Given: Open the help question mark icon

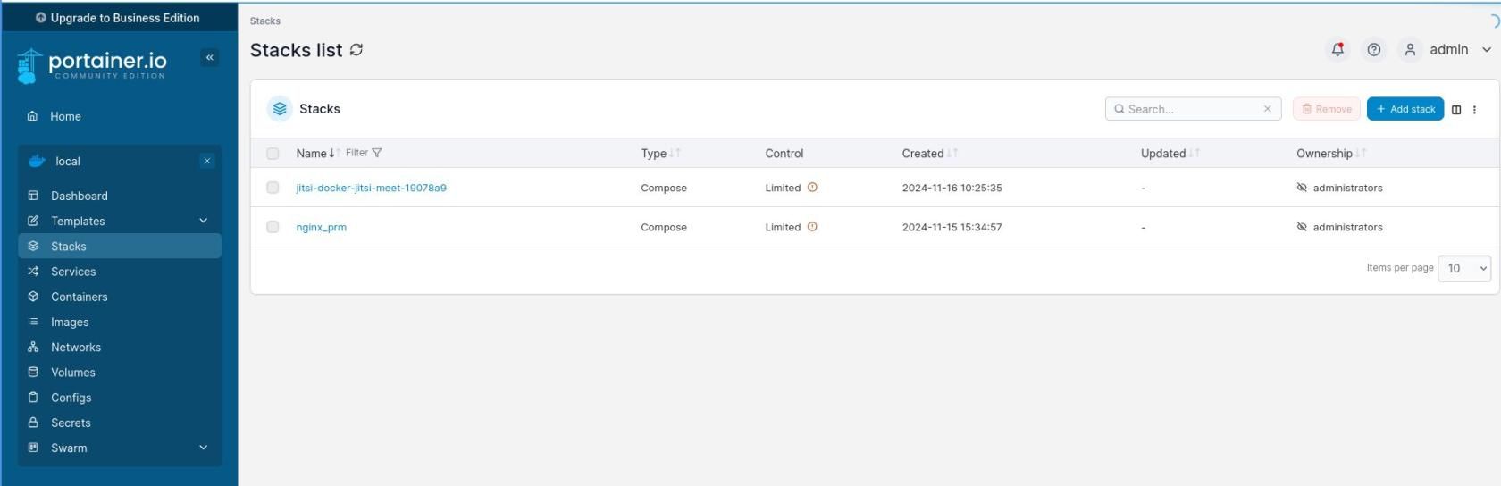Looking at the screenshot, I should point(1374,50).
